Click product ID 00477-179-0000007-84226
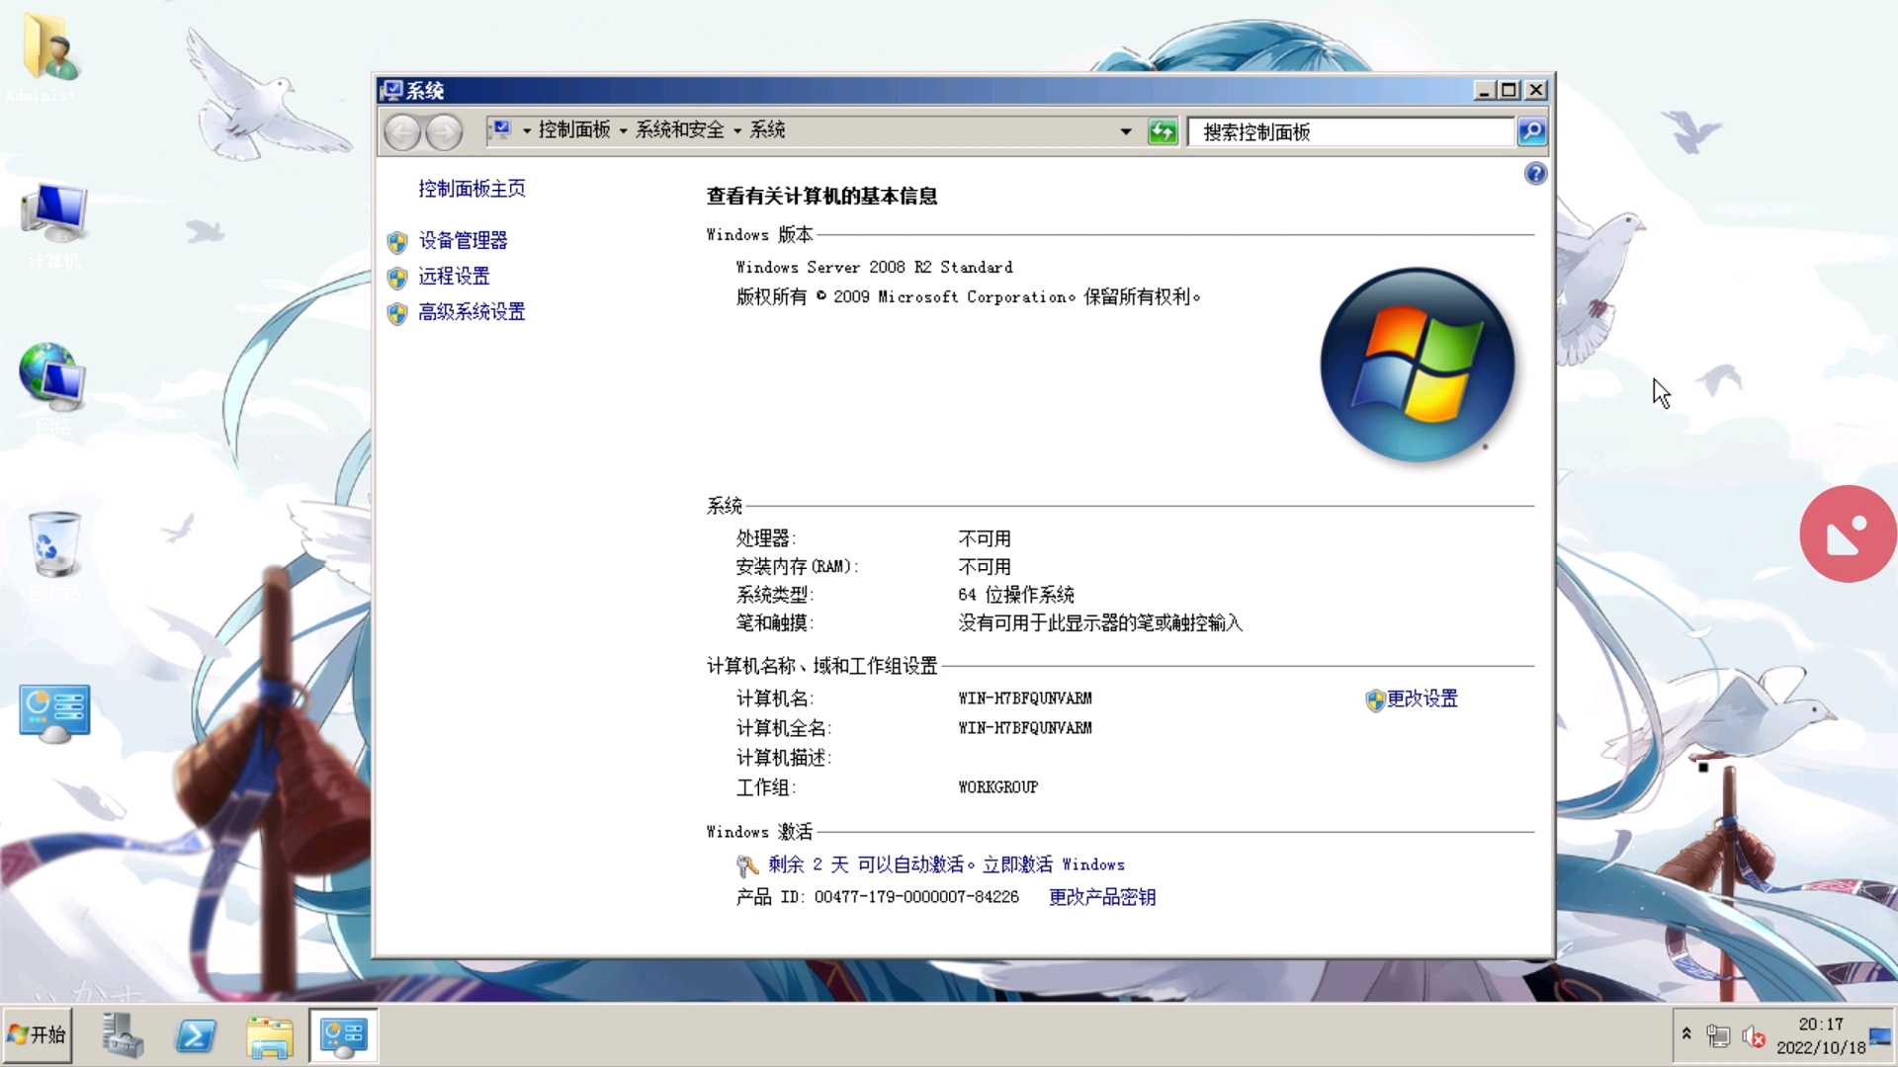Screen dimensions: 1898x1067 (916, 896)
